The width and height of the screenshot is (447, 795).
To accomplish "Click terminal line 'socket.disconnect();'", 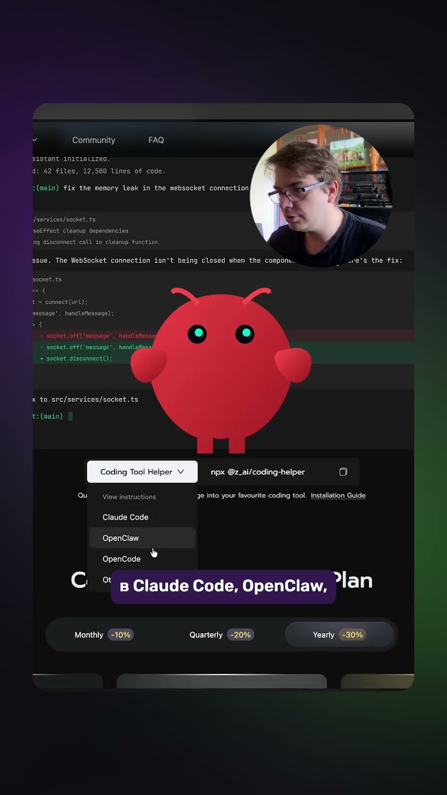I will click(x=76, y=359).
